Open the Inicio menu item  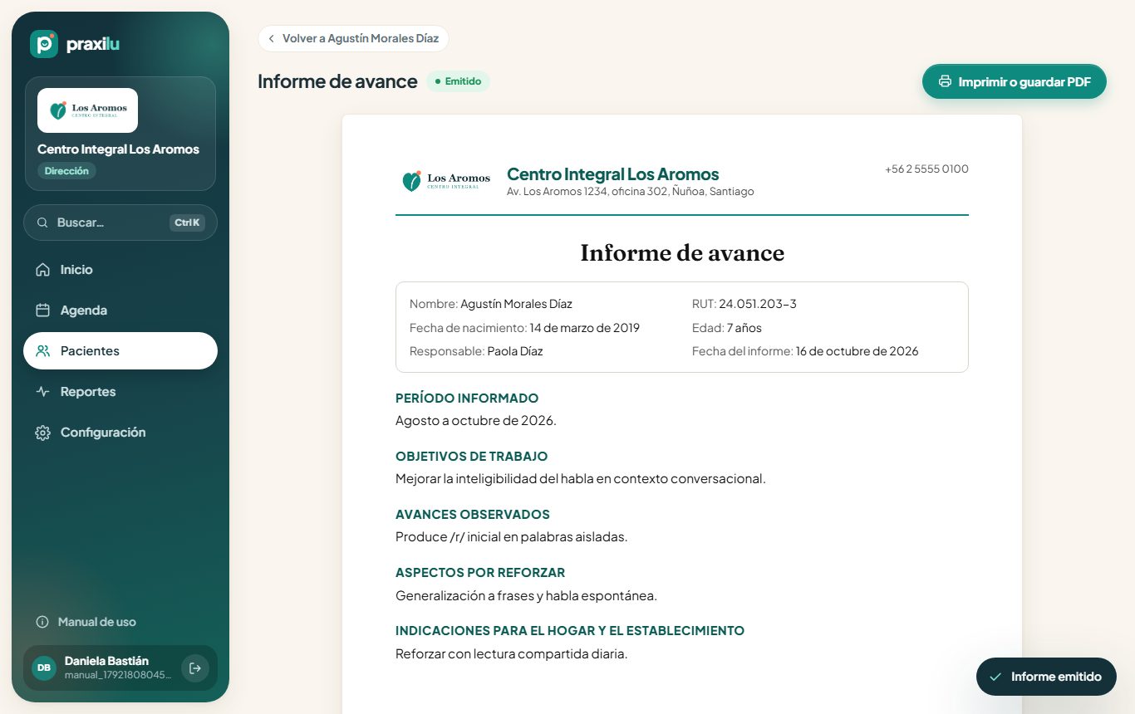(120, 270)
